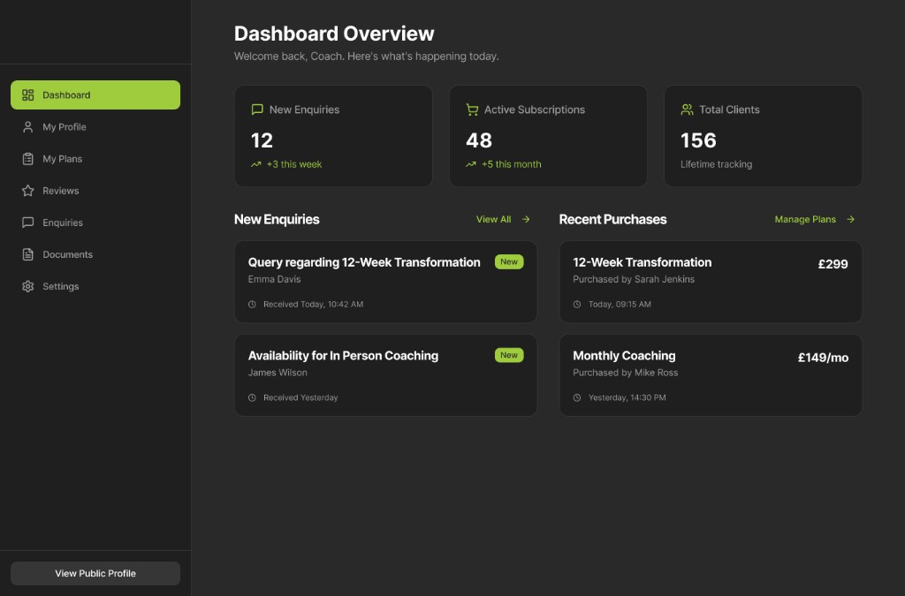
Task: Click the arrow icon next to Manage Plans
Action: coord(851,220)
